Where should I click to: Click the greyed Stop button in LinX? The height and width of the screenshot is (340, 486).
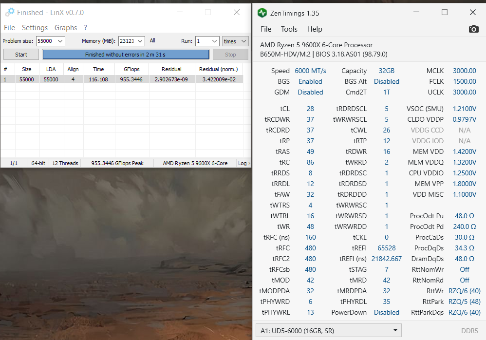tap(230, 54)
